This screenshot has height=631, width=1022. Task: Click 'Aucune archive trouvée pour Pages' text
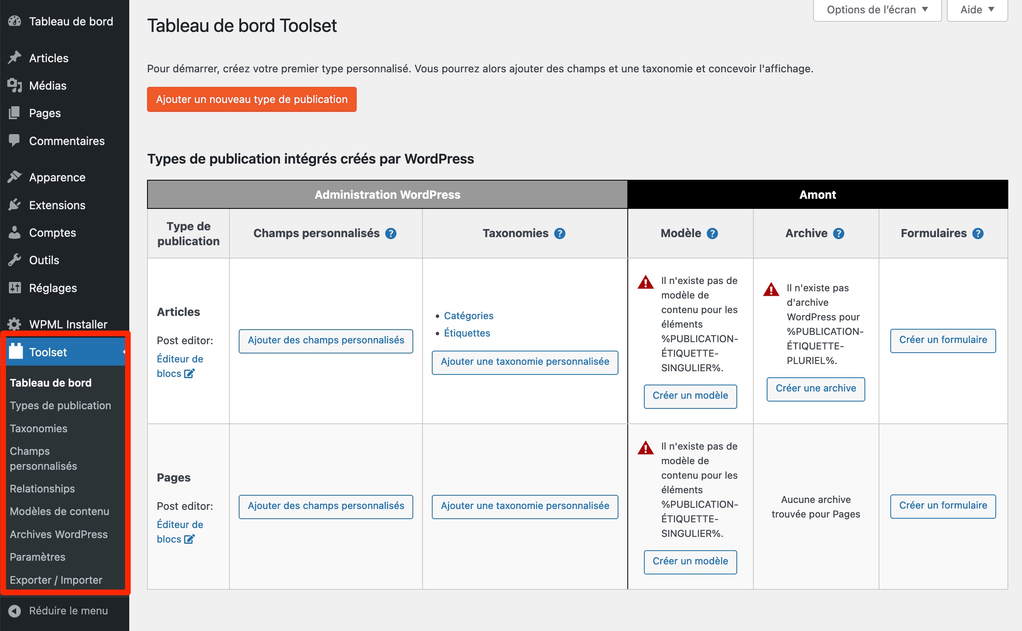(816, 507)
